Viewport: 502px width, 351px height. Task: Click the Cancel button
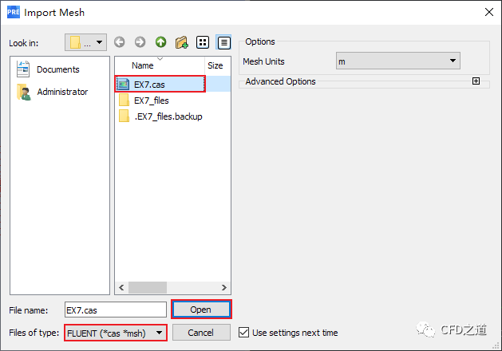pos(201,333)
